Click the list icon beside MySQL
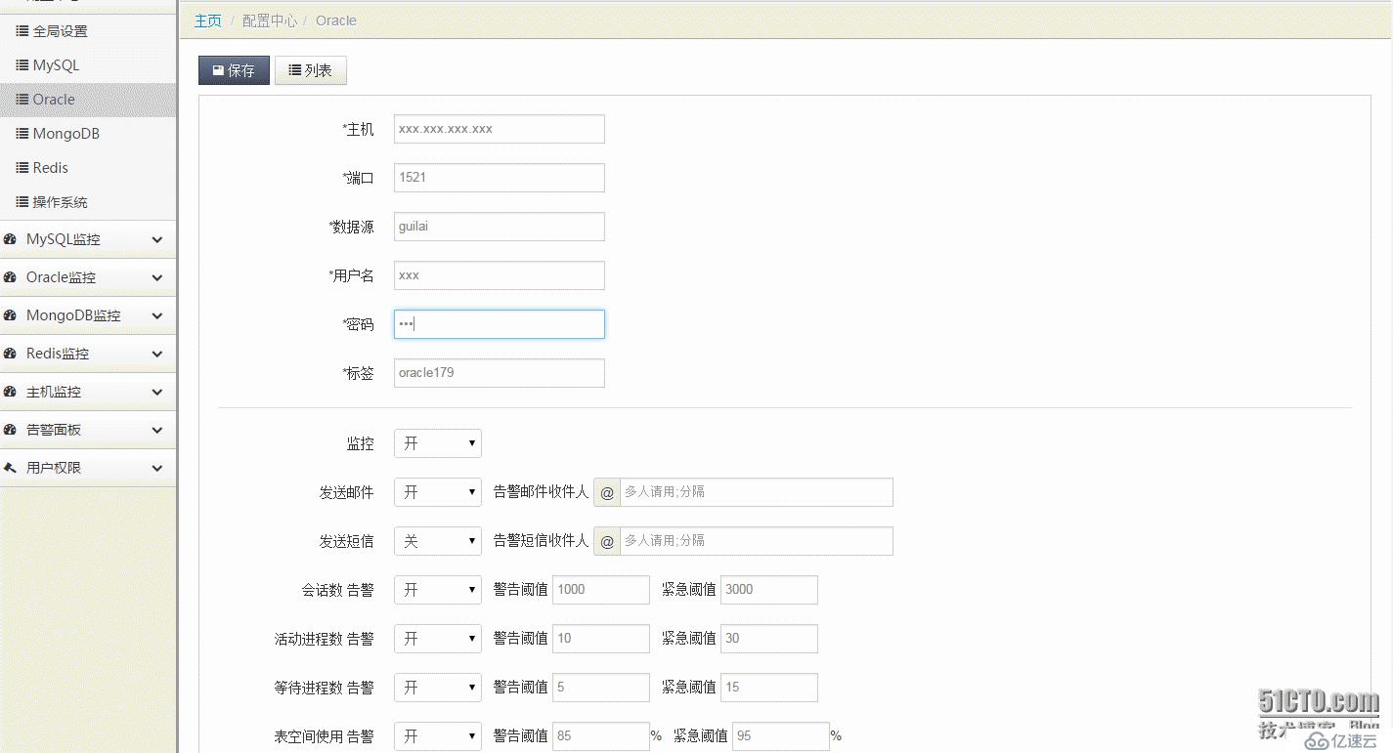Viewport: 1393px width, 753px height. pyautogui.click(x=22, y=65)
